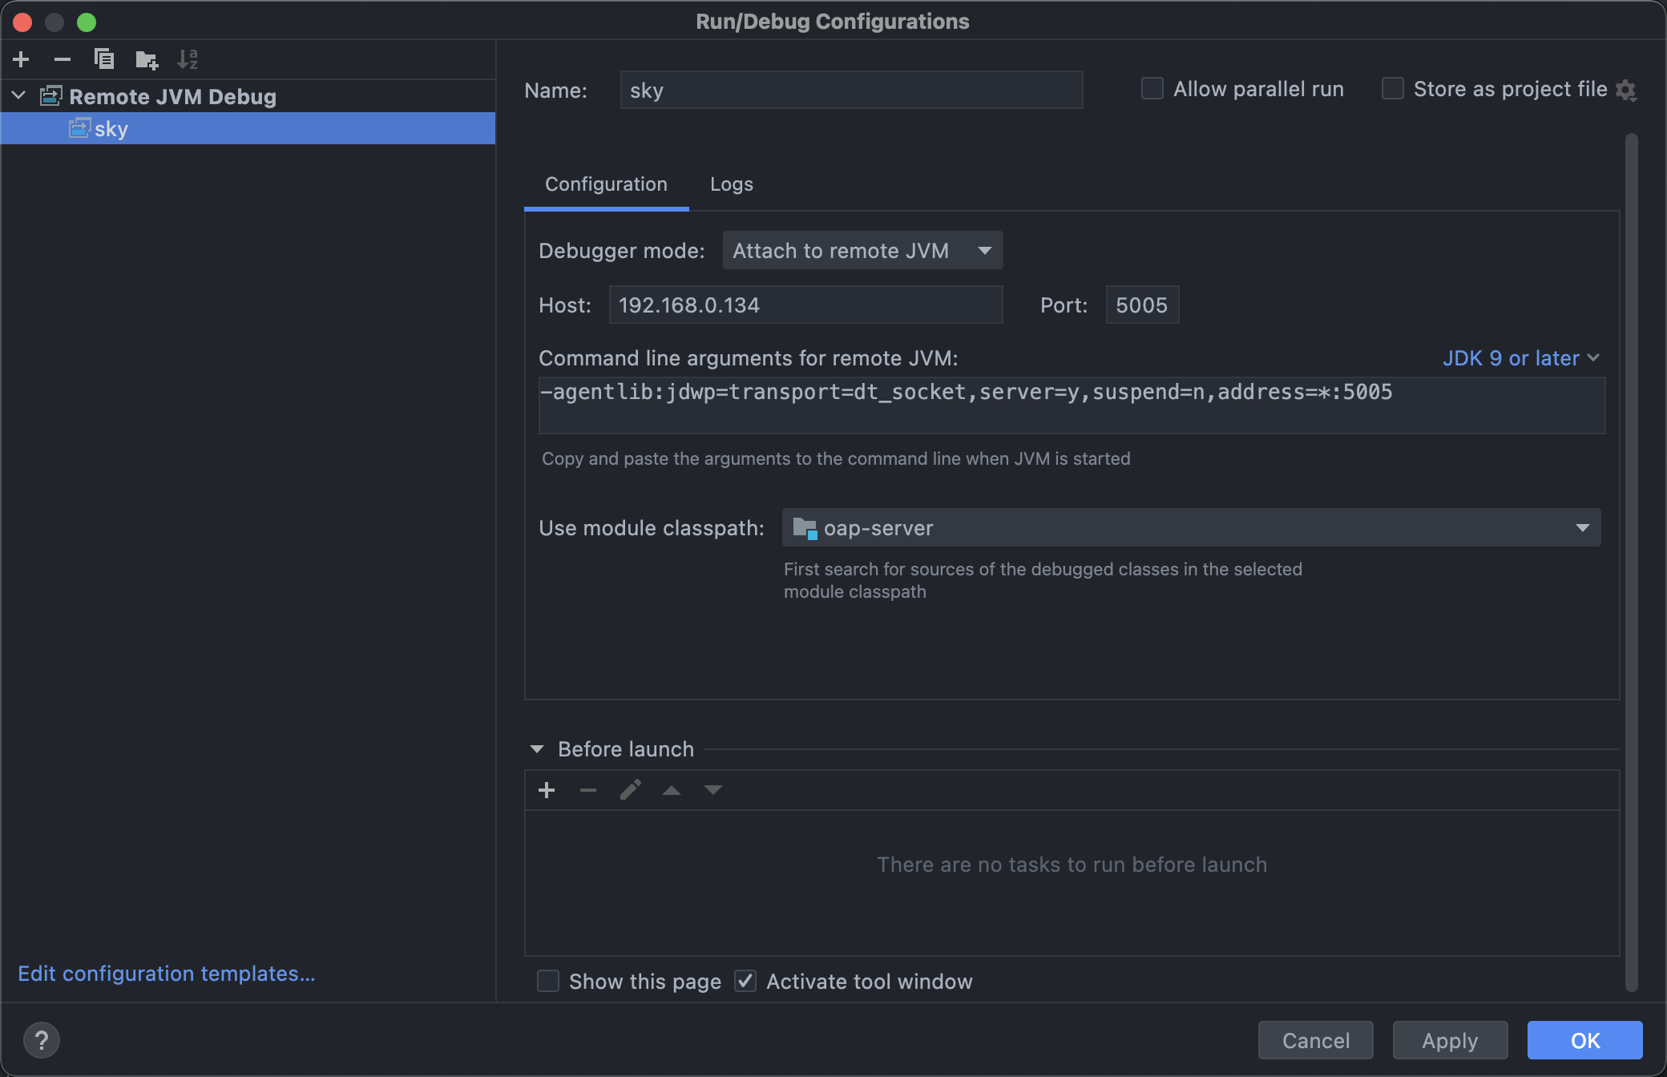Open Store as project file gear settings
Image resolution: width=1667 pixels, height=1077 pixels.
[1625, 90]
